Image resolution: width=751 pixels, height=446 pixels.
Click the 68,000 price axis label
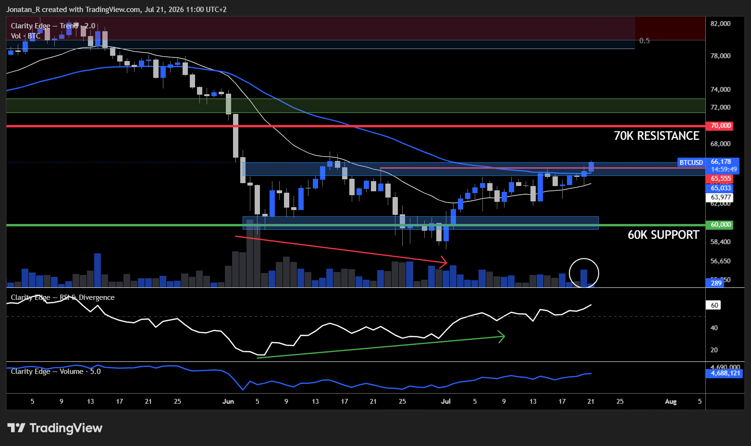pos(721,144)
